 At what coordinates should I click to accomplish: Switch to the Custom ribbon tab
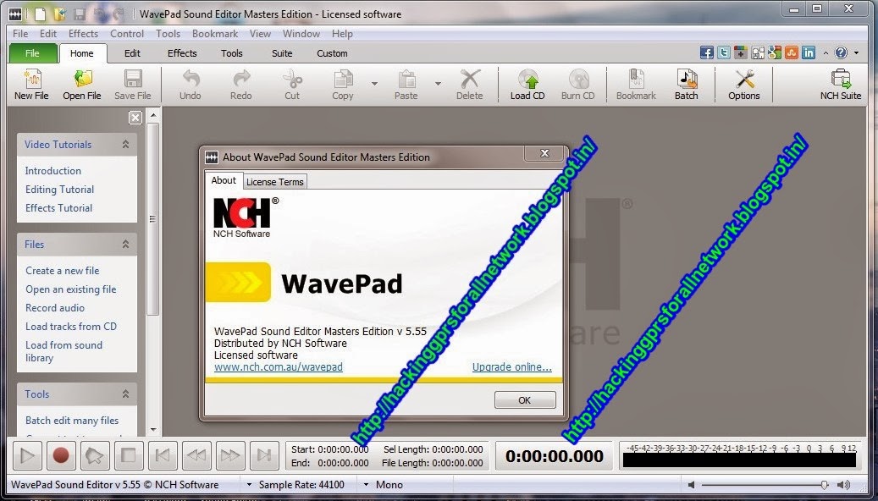point(332,53)
